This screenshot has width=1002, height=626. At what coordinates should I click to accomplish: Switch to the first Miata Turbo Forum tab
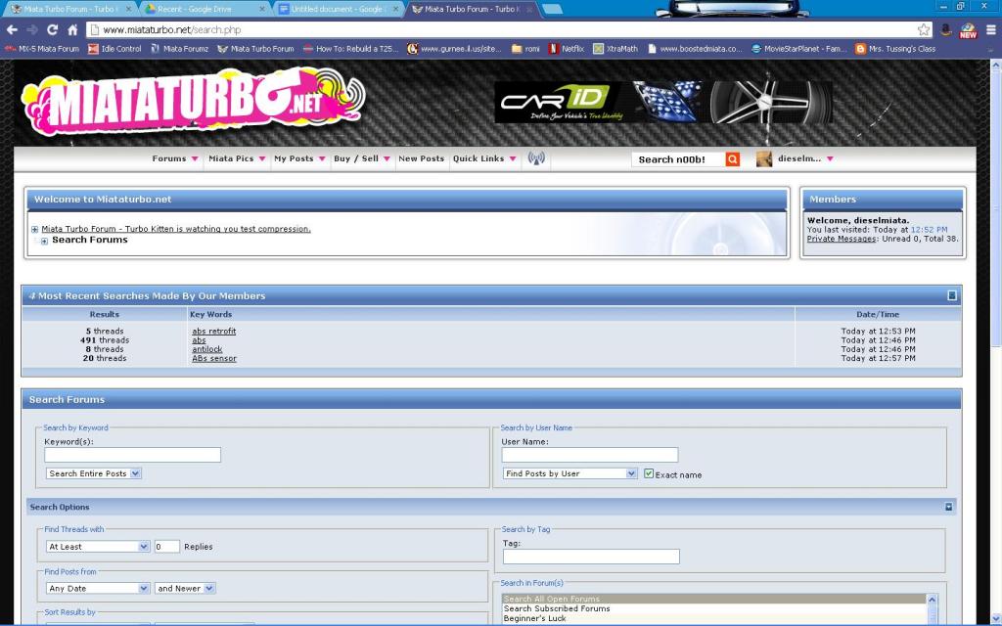[70, 9]
